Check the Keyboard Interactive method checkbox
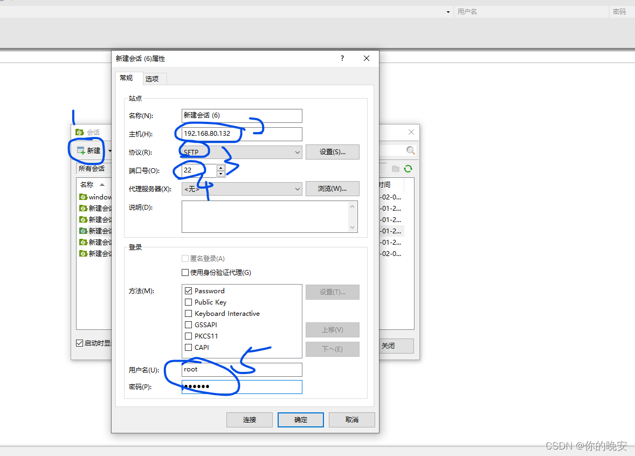Image resolution: width=635 pixels, height=456 pixels. pyautogui.click(x=188, y=314)
